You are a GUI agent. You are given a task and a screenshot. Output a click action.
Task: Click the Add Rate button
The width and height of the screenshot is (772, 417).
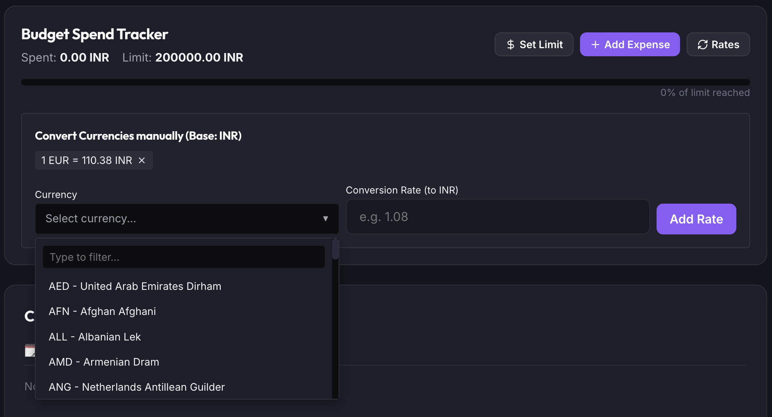(696, 219)
